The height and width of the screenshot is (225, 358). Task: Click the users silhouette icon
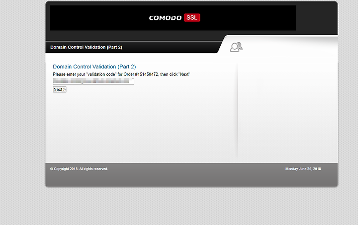[236, 47]
